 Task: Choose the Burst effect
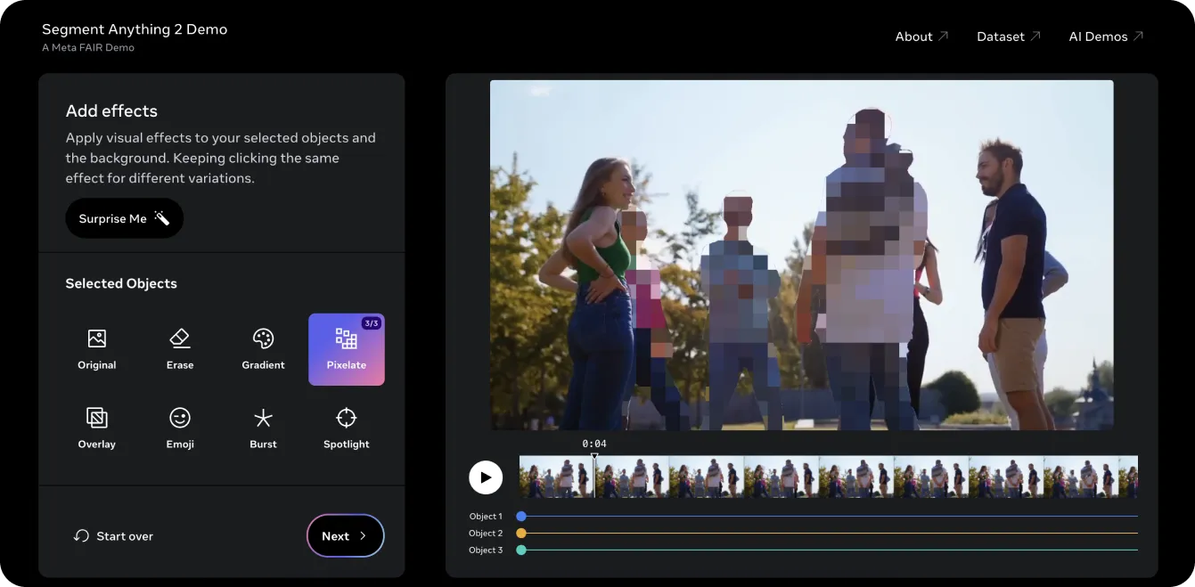pos(263,428)
